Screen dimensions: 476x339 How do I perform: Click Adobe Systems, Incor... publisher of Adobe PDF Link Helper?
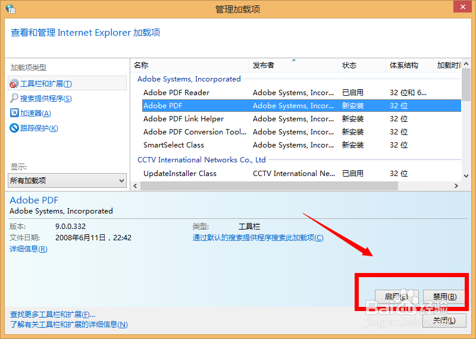pos(293,119)
